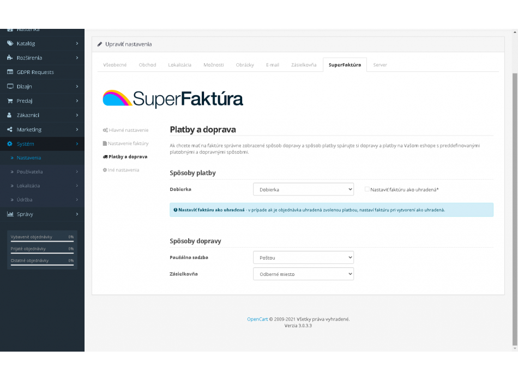Click the Ostatné objednávky progress bar
The image size is (518, 381).
[42, 265]
